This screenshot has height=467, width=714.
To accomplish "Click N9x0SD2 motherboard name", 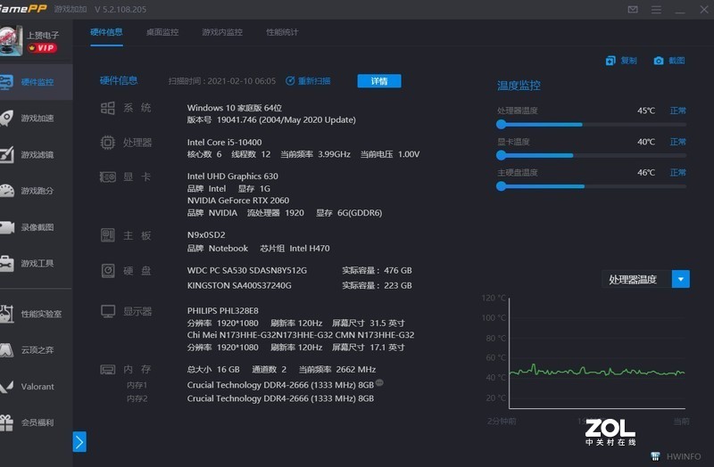I will click(x=206, y=235).
